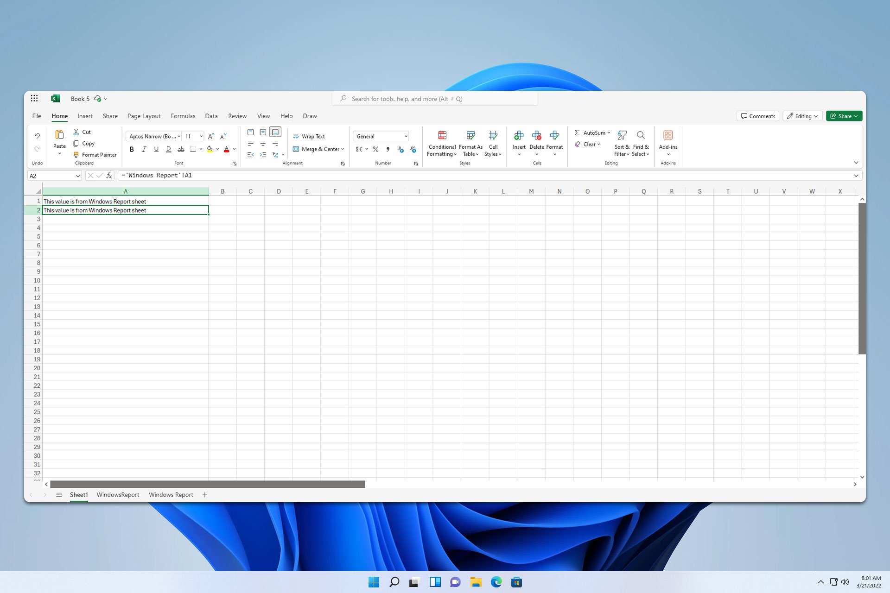890x593 pixels.
Task: Toggle bottom align button
Action: click(275, 132)
